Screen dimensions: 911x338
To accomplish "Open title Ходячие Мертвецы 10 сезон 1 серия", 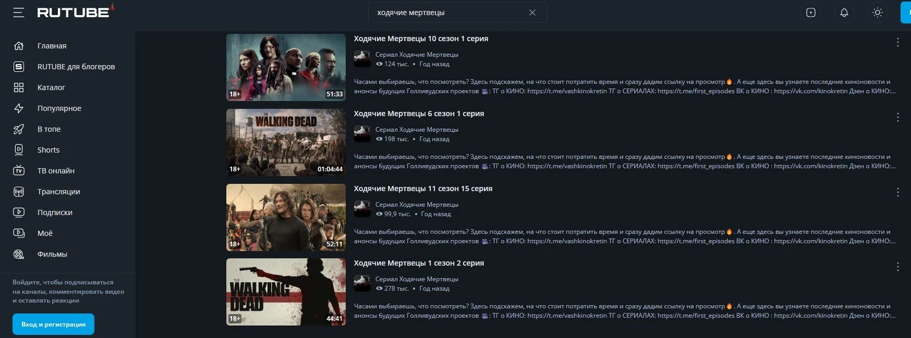I will click(421, 39).
